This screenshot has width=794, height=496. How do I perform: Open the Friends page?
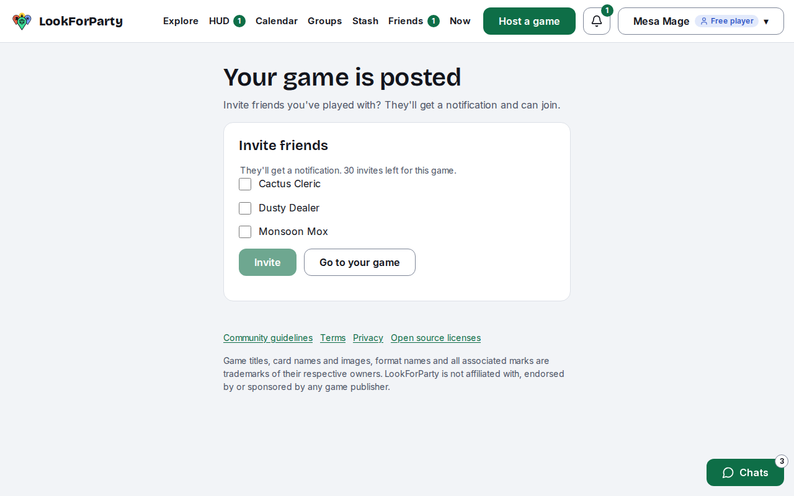pyautogui.click(x=414, y=21)
